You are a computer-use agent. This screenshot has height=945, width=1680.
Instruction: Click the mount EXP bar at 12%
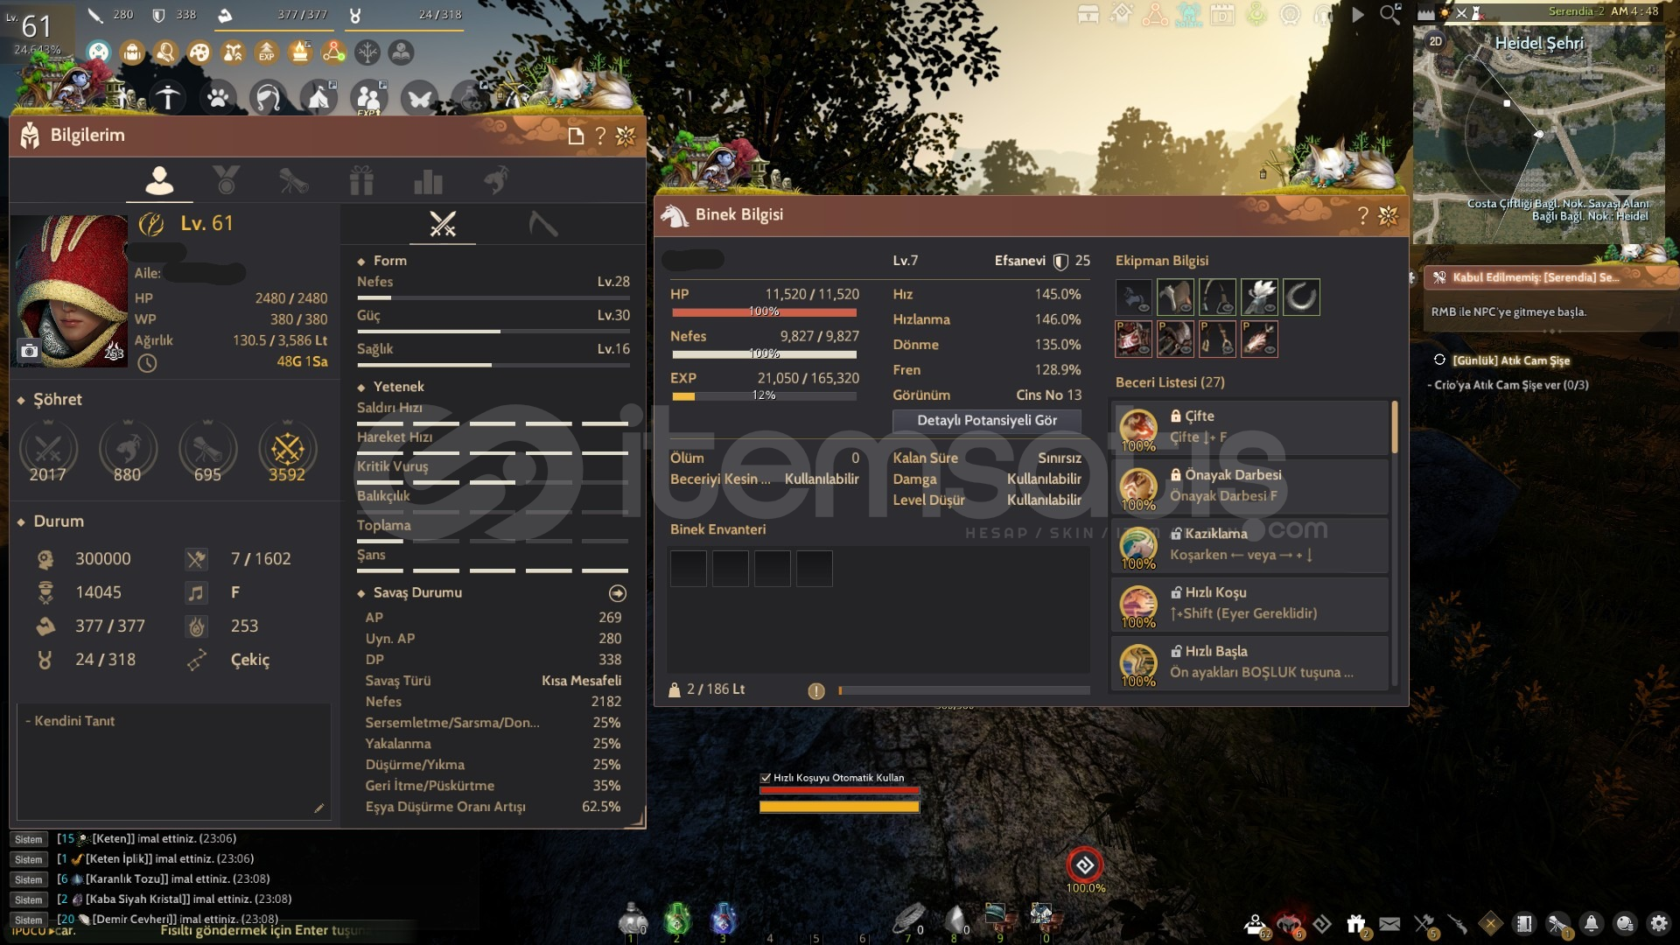tap(764, 395)
